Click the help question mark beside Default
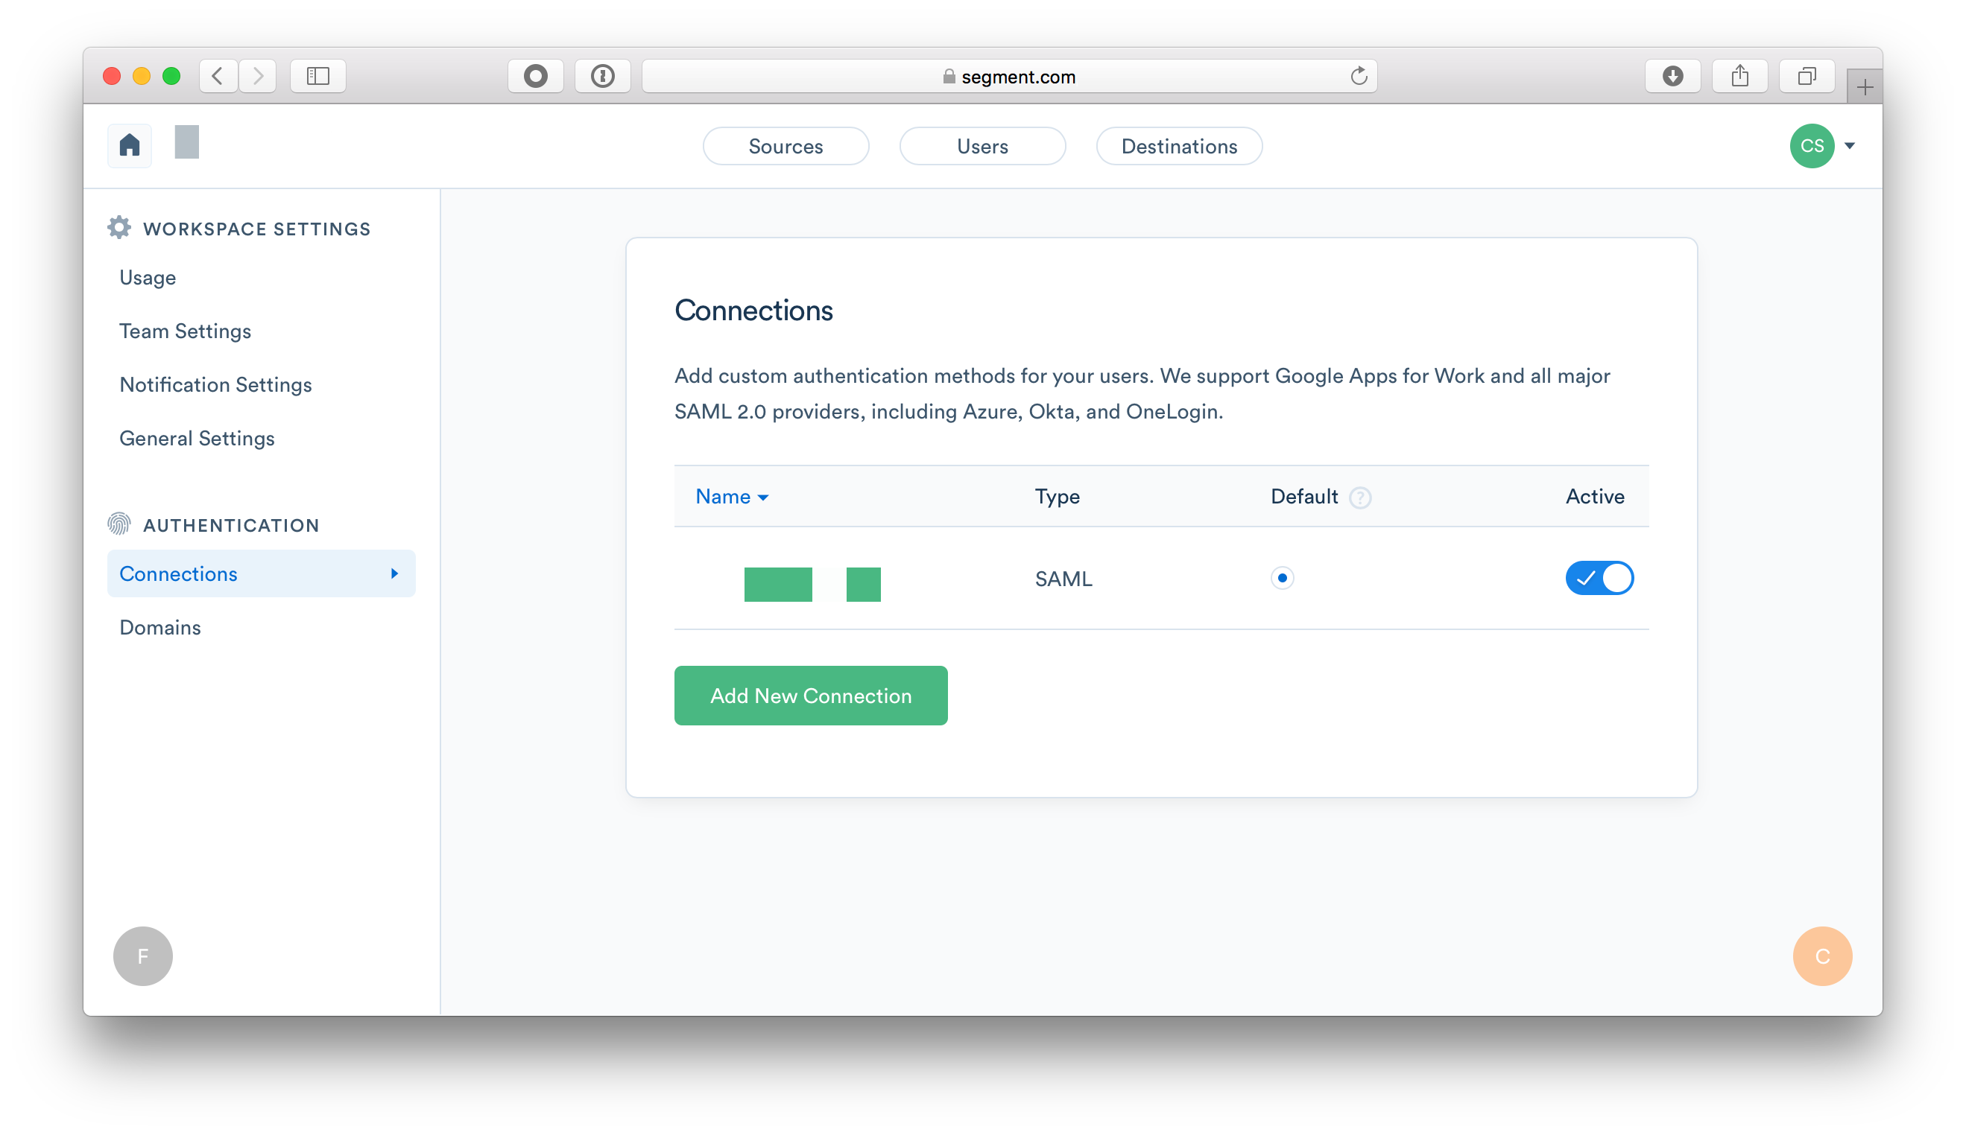 [x=1360, y=497]
